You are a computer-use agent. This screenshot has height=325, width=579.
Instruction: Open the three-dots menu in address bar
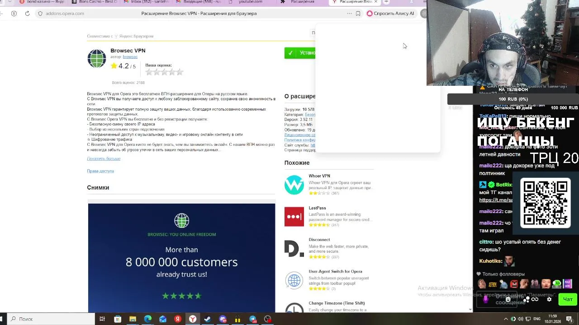point(349,14)
